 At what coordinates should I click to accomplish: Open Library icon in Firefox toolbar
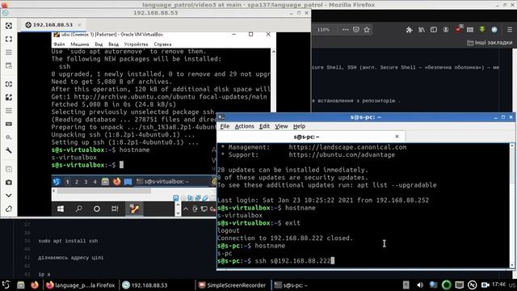pyautogui.click(x=422, y=30)
